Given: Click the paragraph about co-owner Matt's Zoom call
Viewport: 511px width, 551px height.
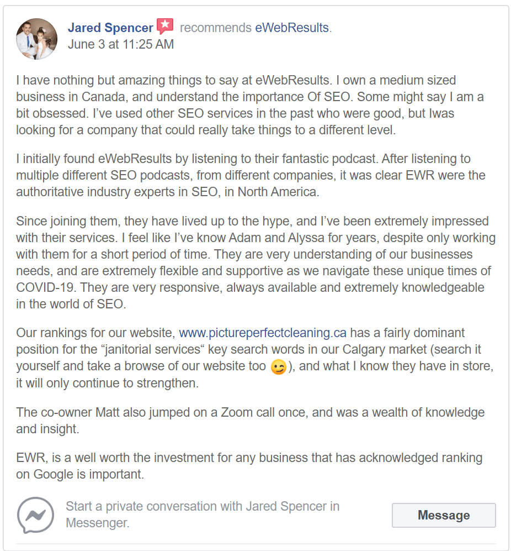Looking at the screenshot, I should 250,420.
